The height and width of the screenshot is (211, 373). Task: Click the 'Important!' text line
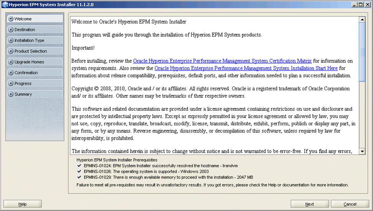(x=83, y=48)
